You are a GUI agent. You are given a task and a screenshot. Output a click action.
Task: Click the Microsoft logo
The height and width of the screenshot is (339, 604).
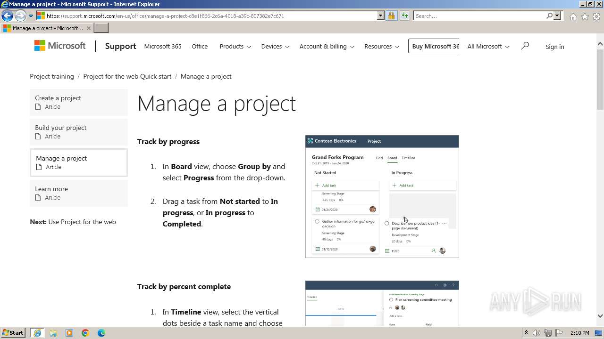pos(60,46)
